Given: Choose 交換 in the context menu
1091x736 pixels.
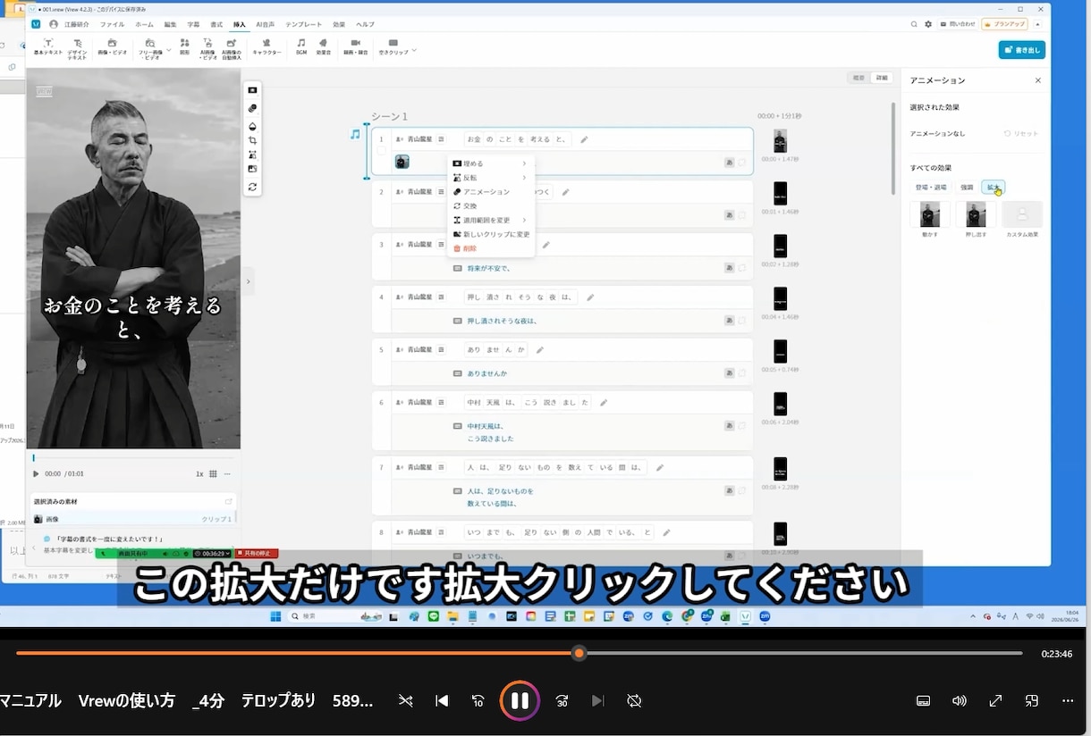Looking at the screenshot, I should coord(490,205).
